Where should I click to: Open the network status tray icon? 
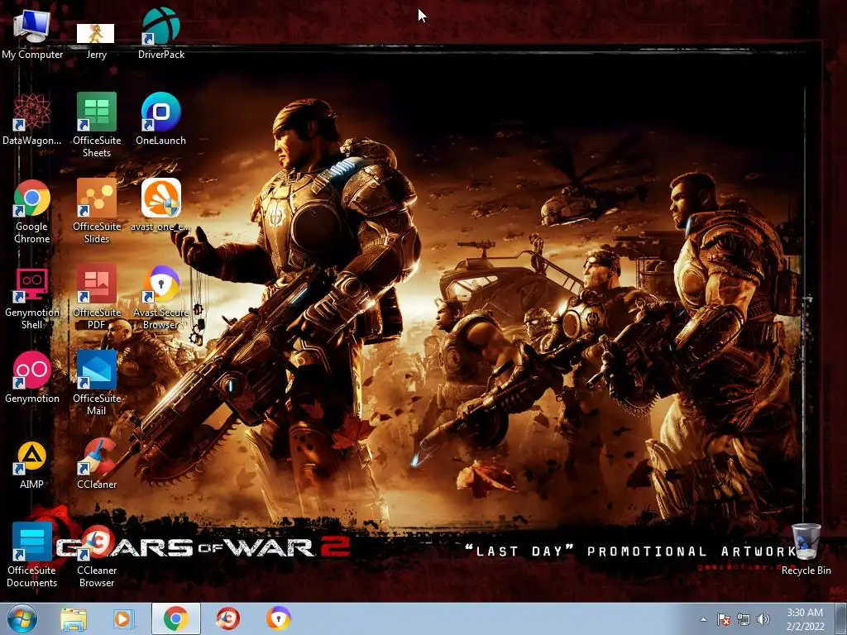pos(744,619)
